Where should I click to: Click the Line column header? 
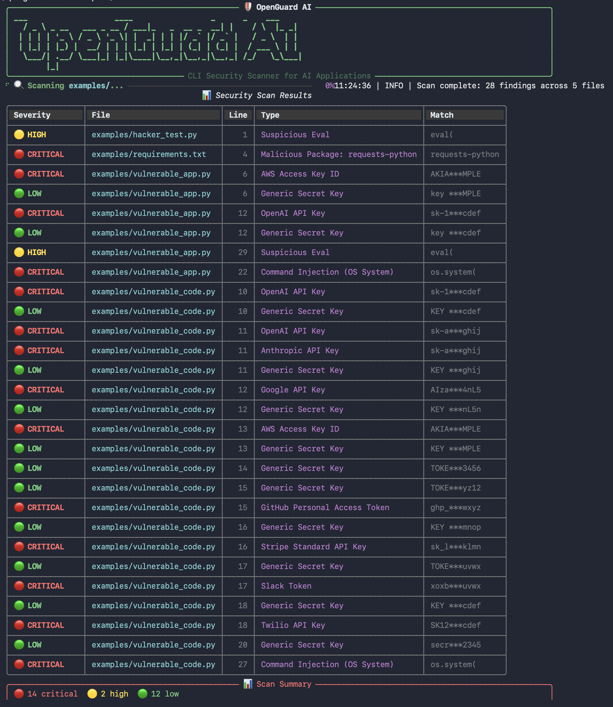238,115
